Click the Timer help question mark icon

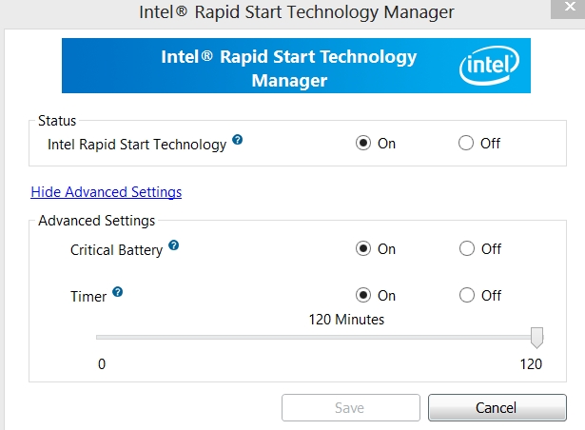tap(118, 292)
